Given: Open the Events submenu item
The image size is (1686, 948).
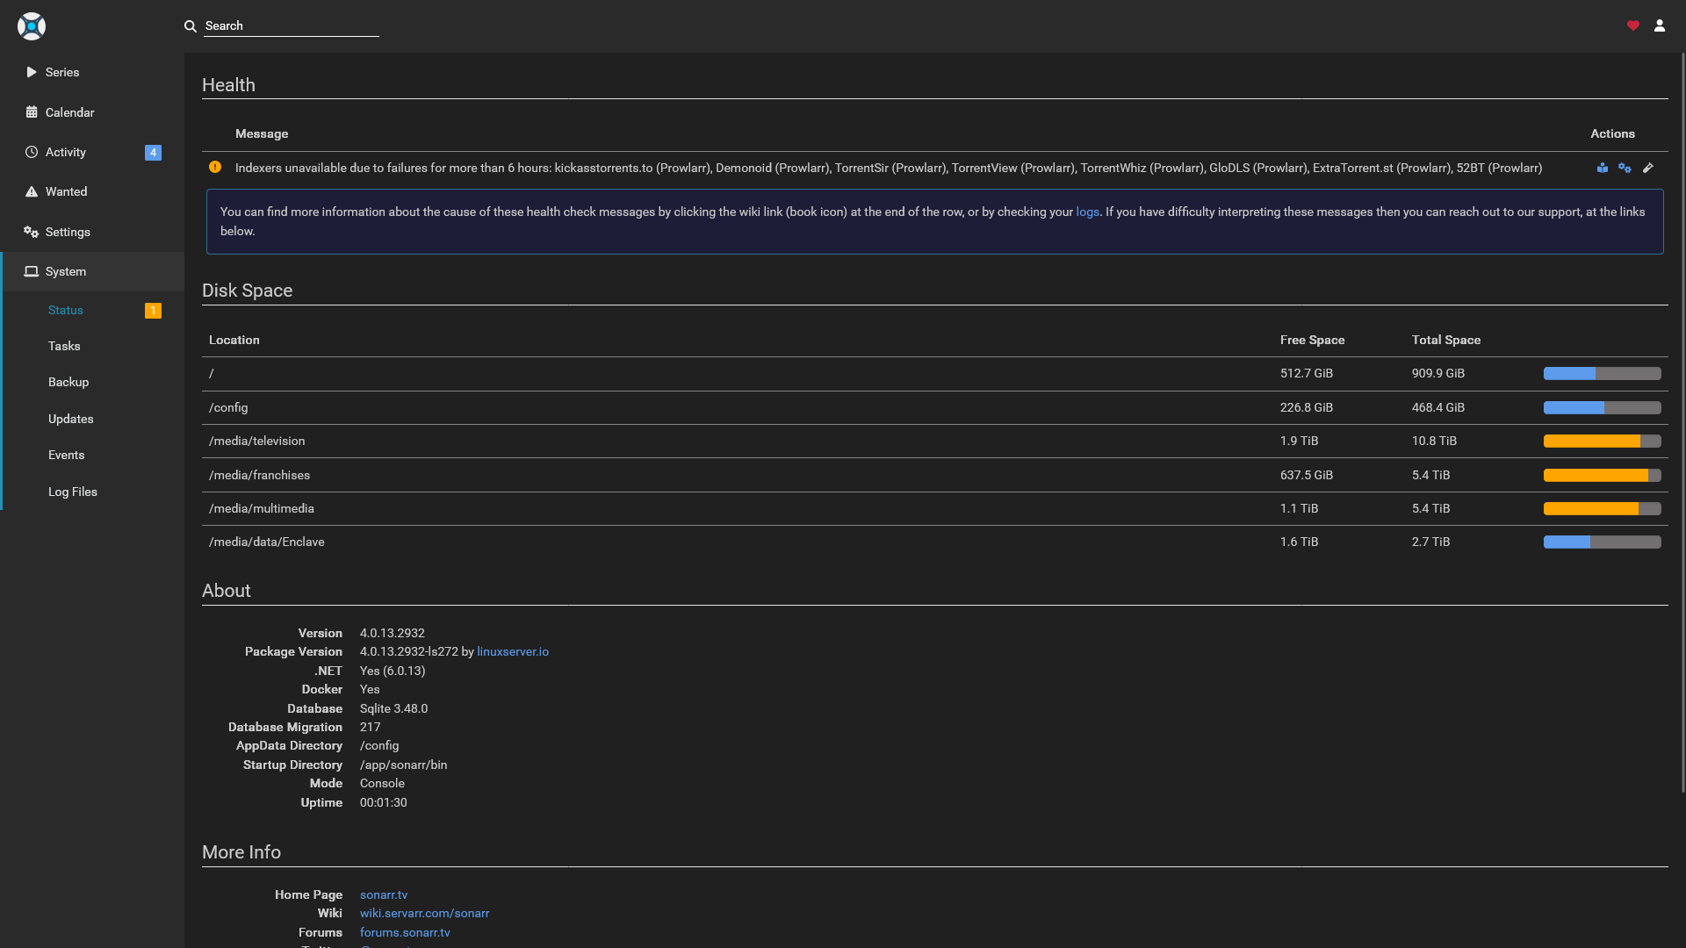Looking at the screenshot, I should (x=92, y=455).
